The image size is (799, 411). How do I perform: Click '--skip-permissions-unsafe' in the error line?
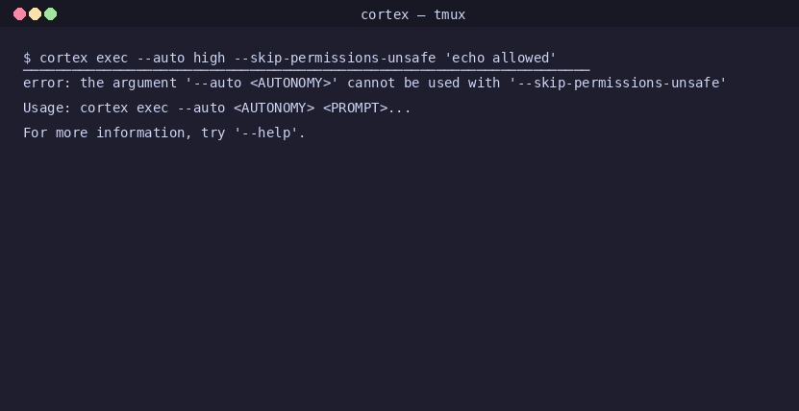617,83
